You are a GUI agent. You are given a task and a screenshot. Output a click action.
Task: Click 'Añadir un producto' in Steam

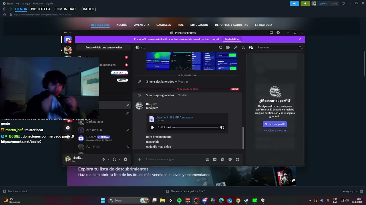[x=16, y=191]
